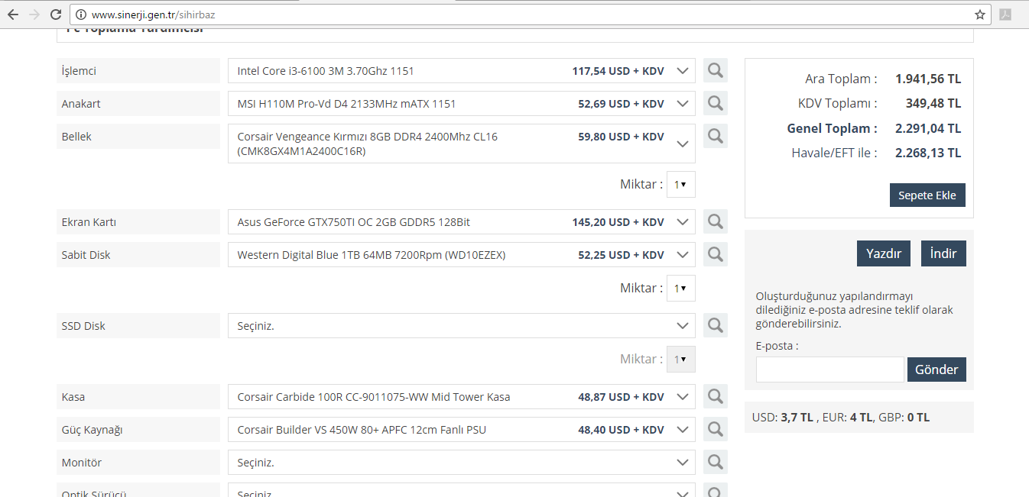This screenshot has height=497, width=1029.
Task: Click the disabled Miktar selector under SSD Disk
Action: coord(680,359)
